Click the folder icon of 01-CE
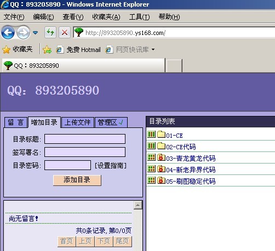Viewport: 275px width, 251px height. 161,135
